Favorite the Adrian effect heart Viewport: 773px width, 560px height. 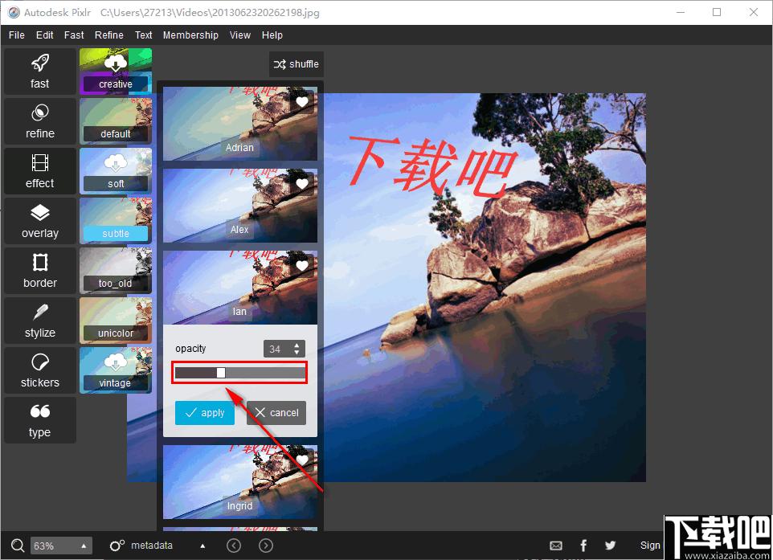302,101
